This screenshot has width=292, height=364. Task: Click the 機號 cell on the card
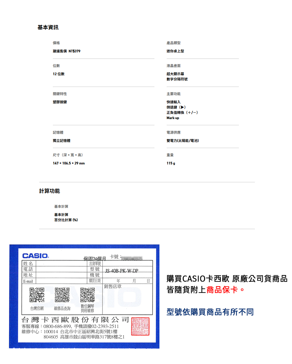click(x=95, y=275)
